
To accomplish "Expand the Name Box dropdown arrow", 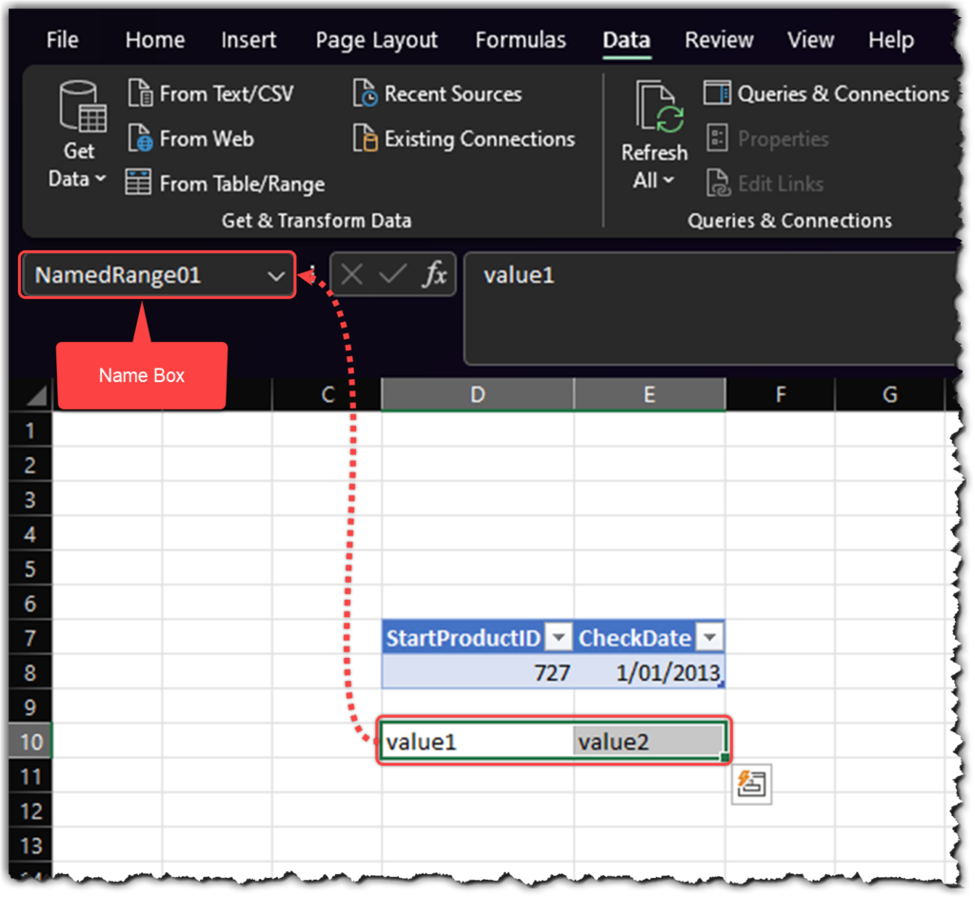I will [x=276, y=275].
